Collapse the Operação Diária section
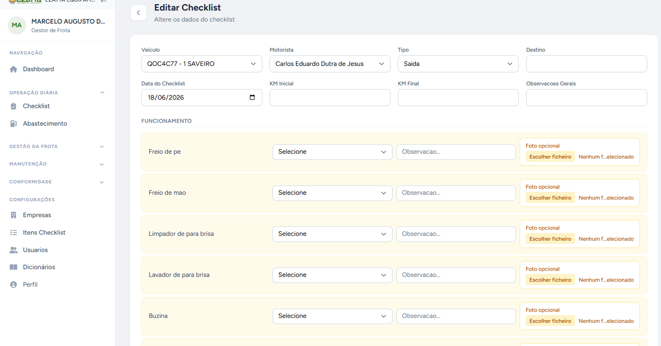Viewport: 661px width, 346px height. tap(57, 93)
